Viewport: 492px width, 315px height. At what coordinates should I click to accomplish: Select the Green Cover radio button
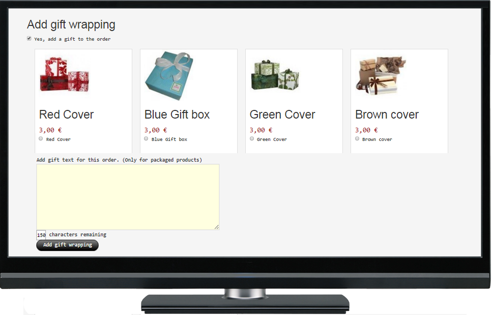tap(252, 139)
